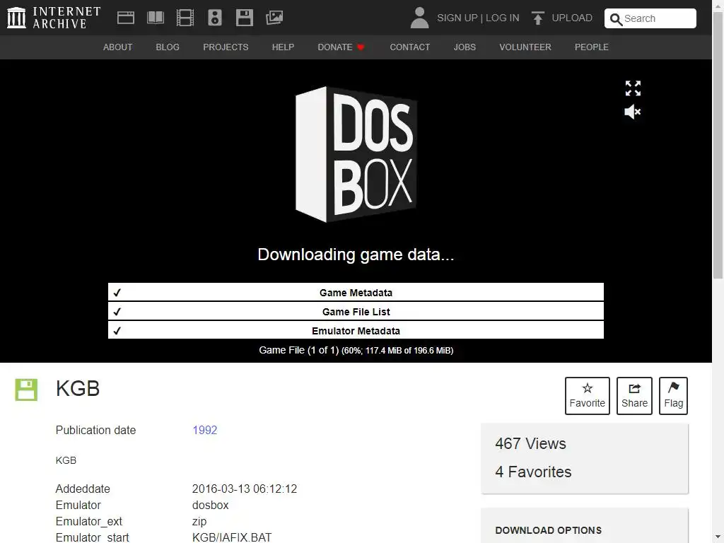Click the Game Metadata progress row

coord(356,292)
